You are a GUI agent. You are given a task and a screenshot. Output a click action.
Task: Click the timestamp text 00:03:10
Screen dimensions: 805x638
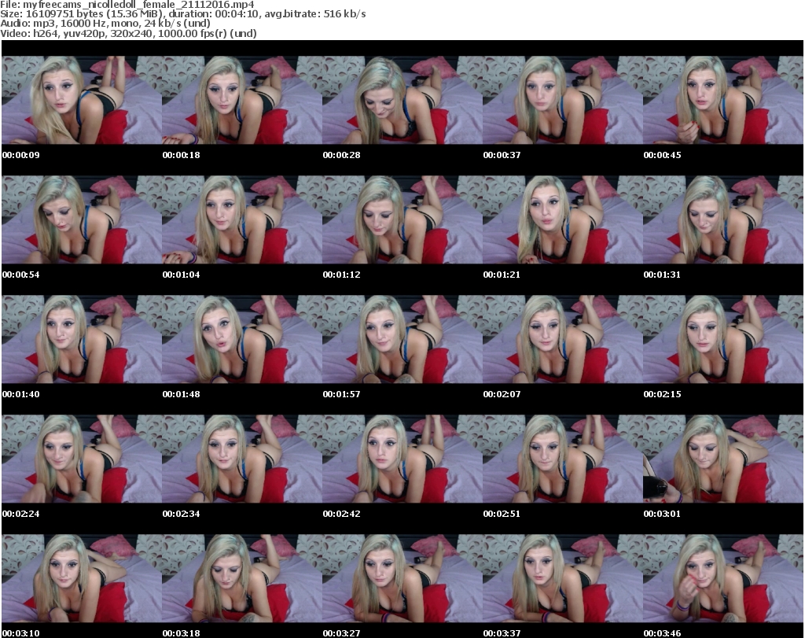coord(21,633)
